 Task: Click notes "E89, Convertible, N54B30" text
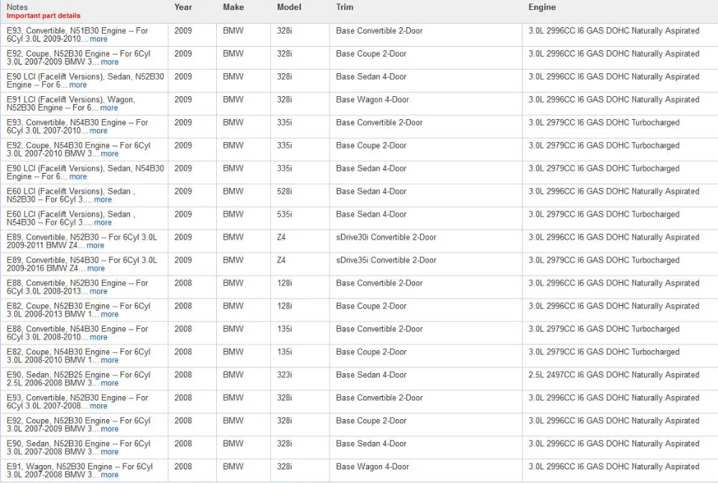click(52, 260)
